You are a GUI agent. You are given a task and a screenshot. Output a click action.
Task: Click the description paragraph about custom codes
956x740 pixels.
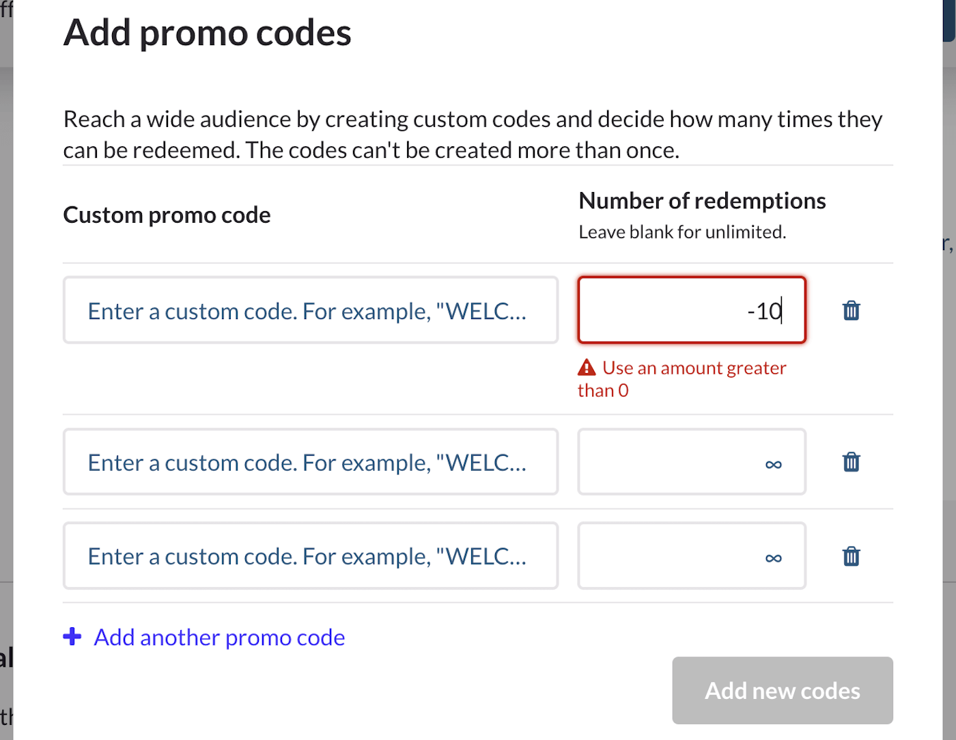point(473,135)
